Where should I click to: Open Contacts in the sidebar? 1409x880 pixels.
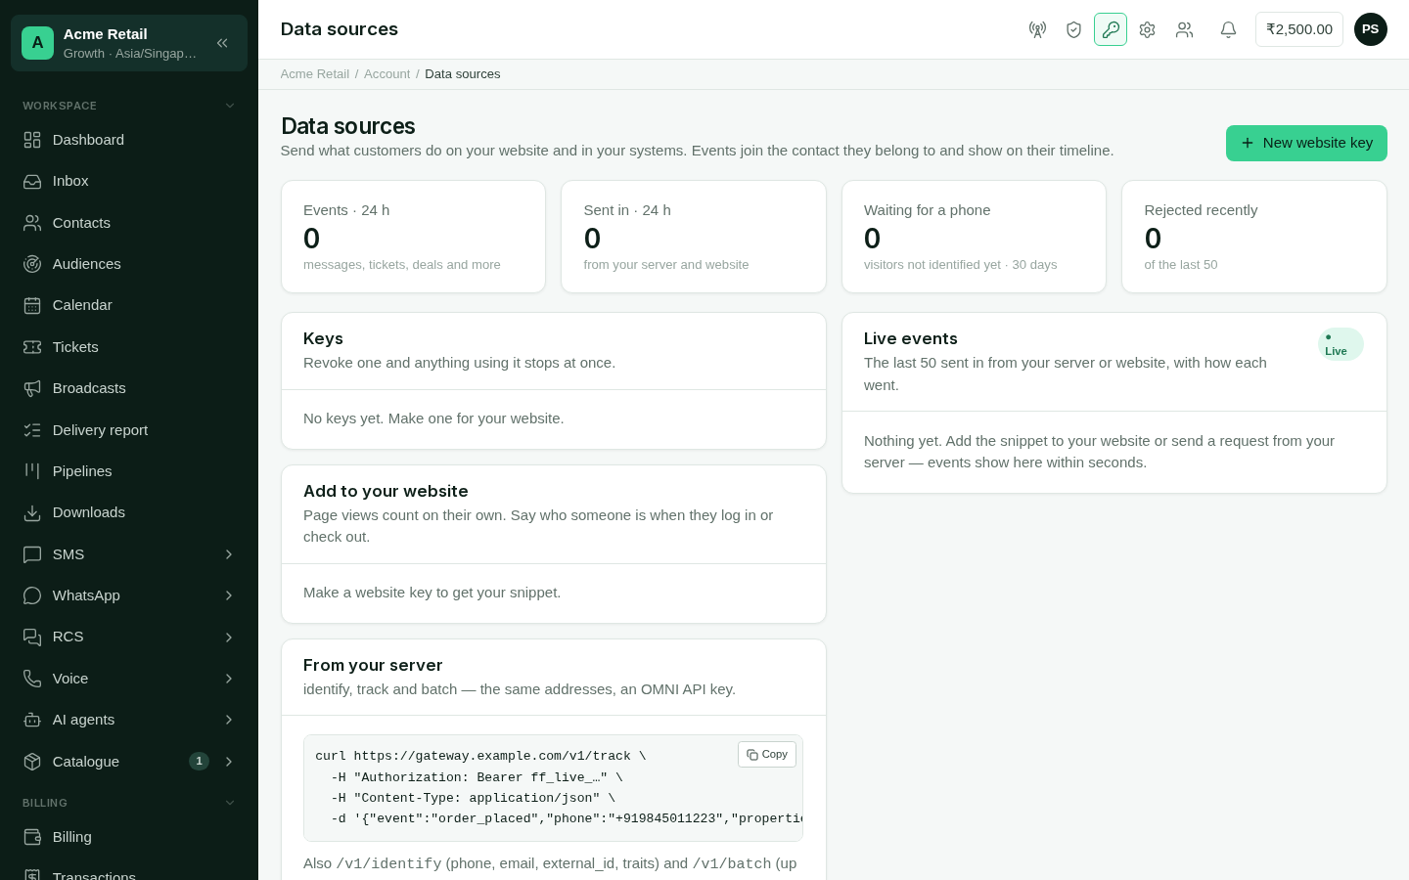coord(129,223)
